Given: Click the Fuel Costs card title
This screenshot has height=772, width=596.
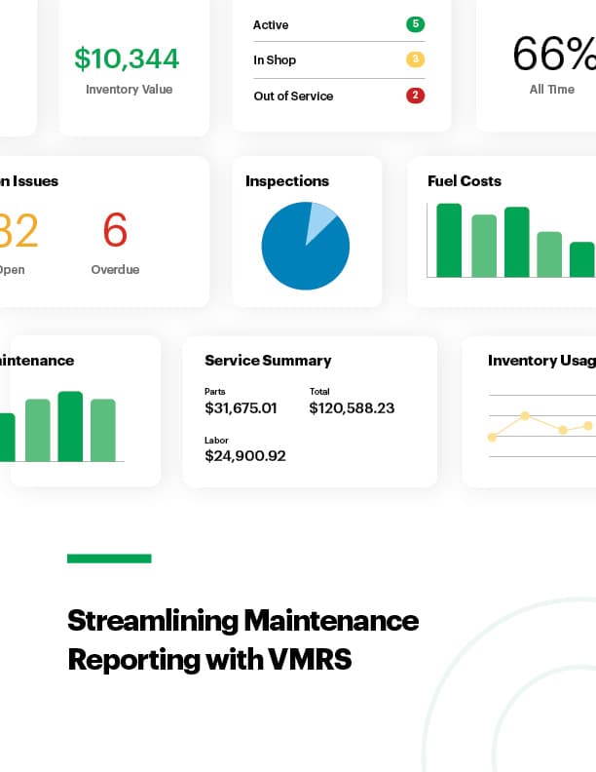Looking at the screenshot, I should [x=465, y=181].
